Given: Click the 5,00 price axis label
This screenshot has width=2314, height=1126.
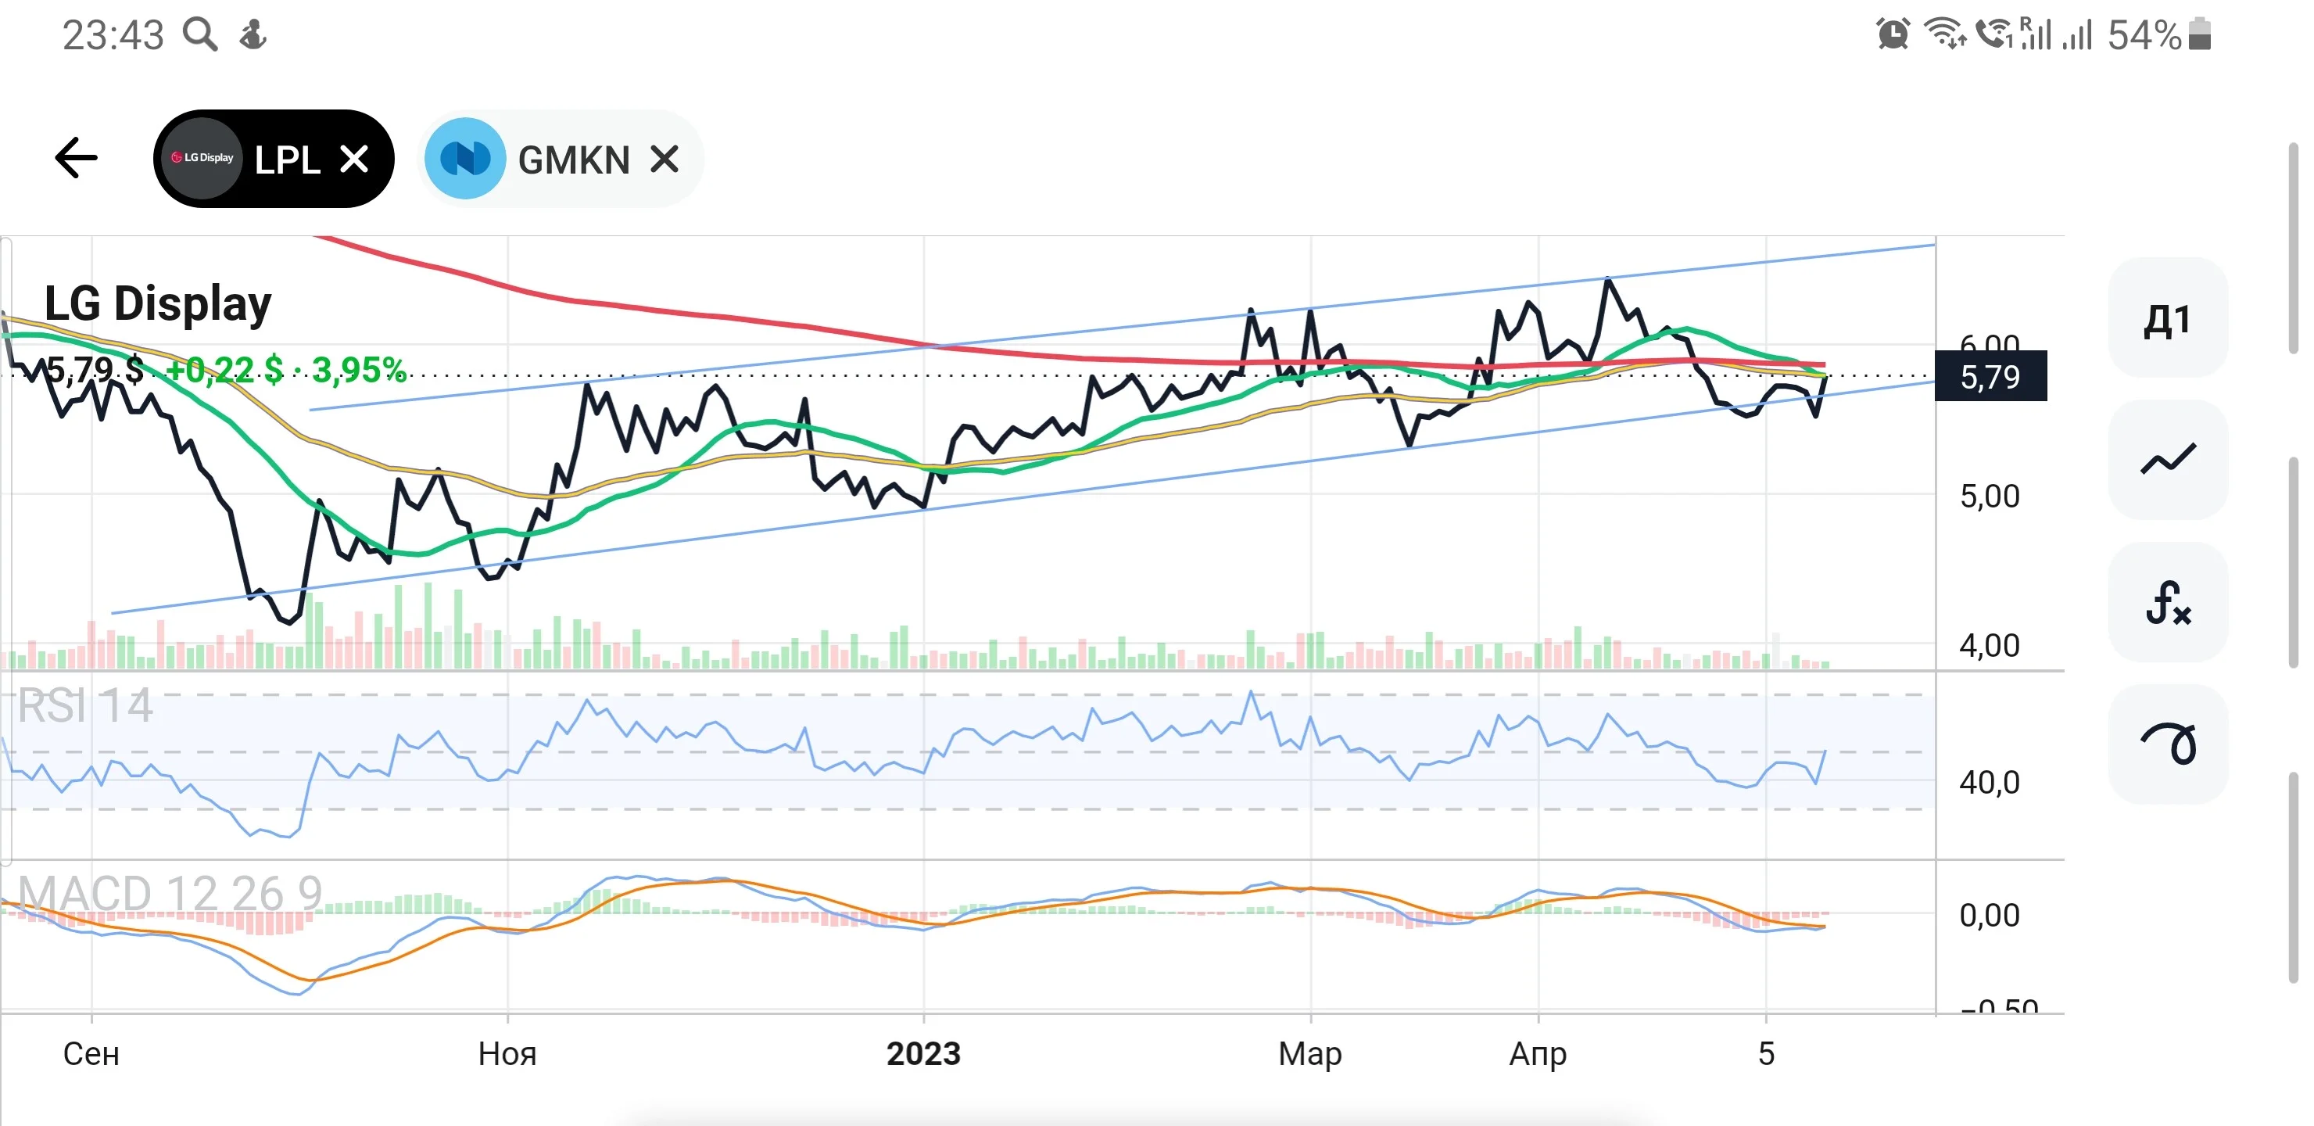Looking at the screenshot, I should (x=1990, y=496).
